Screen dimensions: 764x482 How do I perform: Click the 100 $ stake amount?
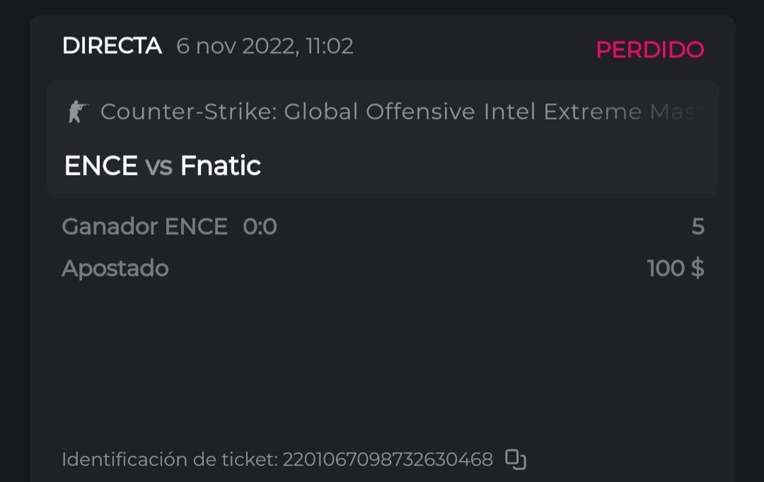[x=675, y=269]
